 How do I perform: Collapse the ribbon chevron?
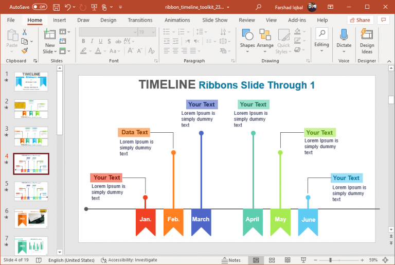pyautogui.click(x=389, y=61)
